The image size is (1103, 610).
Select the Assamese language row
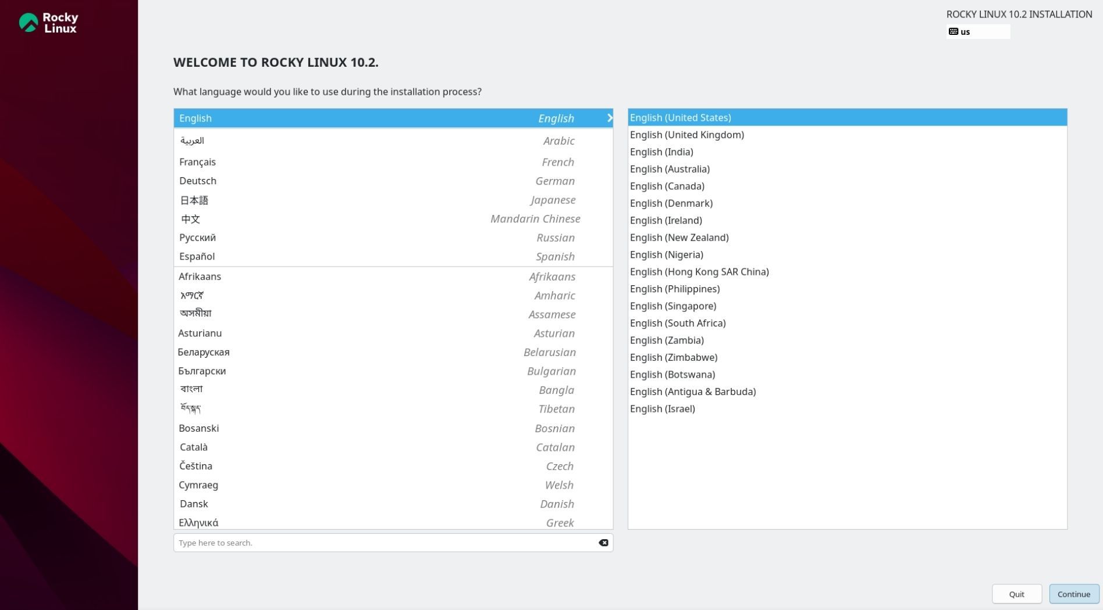click(393, 314)
